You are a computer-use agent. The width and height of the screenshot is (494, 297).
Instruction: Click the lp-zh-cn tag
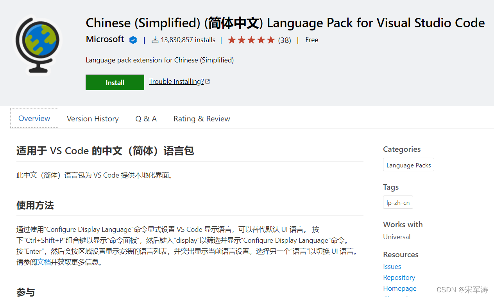[x=397, y=202]
